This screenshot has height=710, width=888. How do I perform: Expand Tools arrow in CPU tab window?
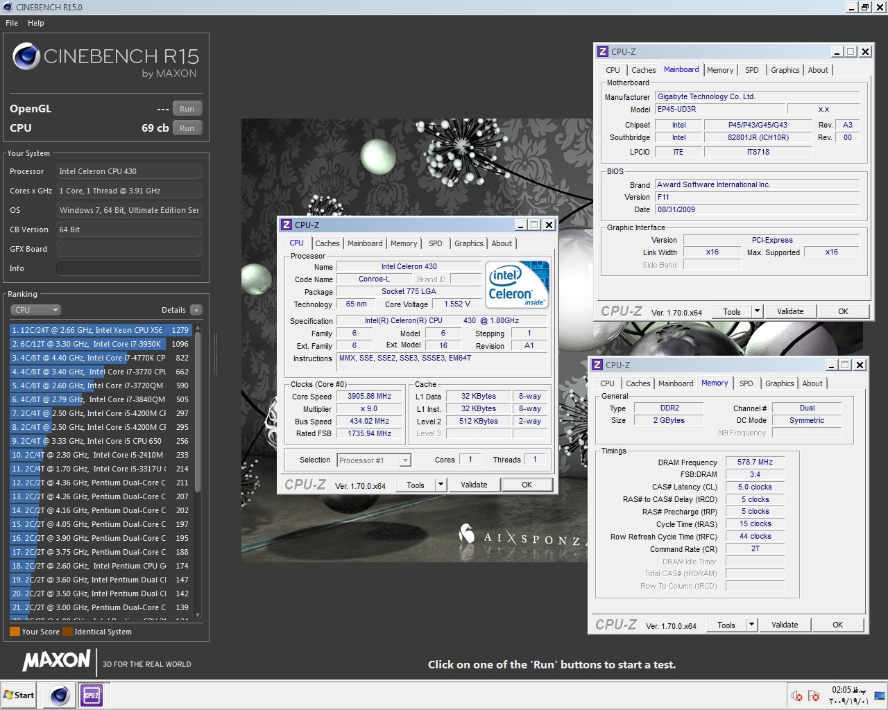point(441,485)
